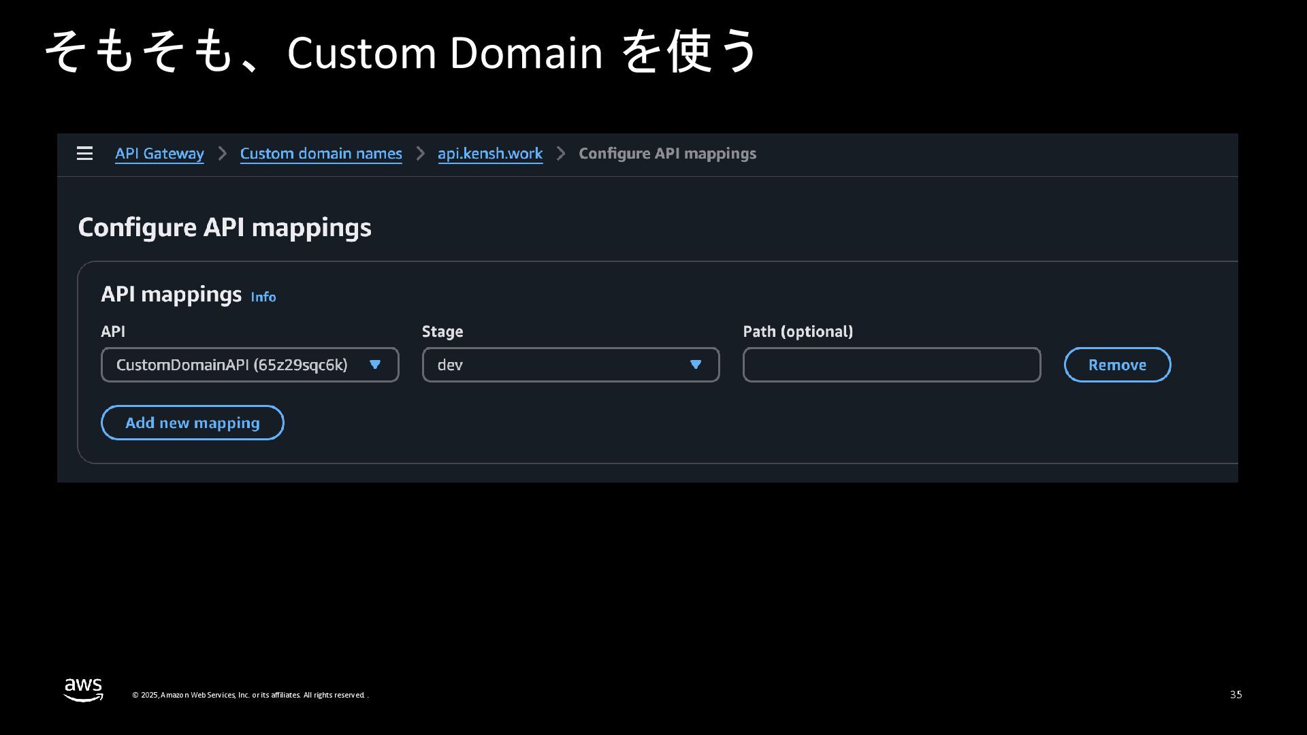Go to Custom domain names breadcrumb
The width and height of the screenshot is (1307, 735).
(x=321, y=154)
